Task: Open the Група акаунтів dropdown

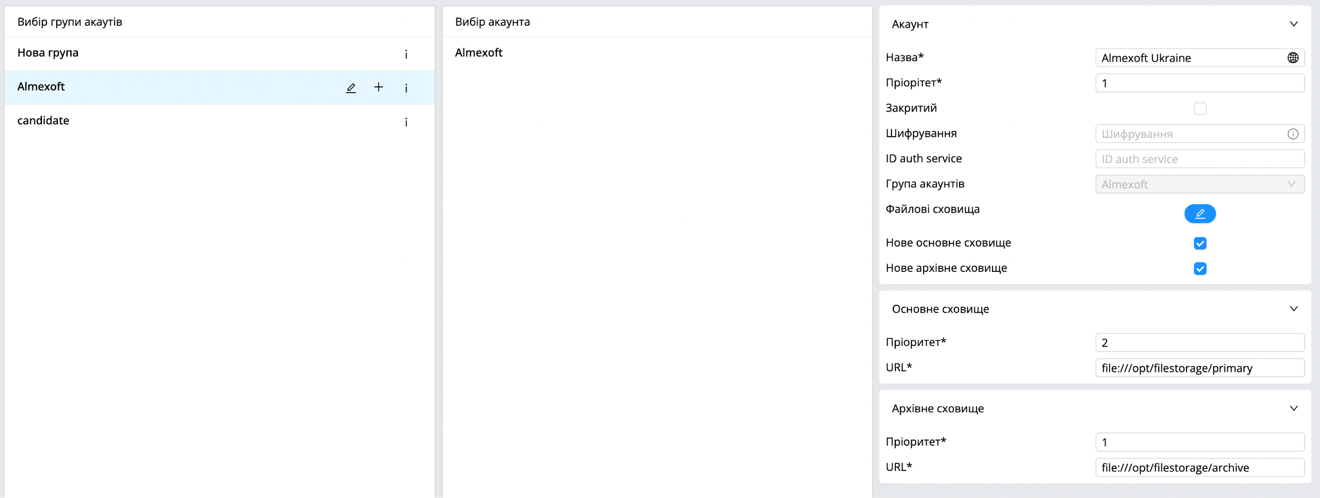Action: 1200,184
